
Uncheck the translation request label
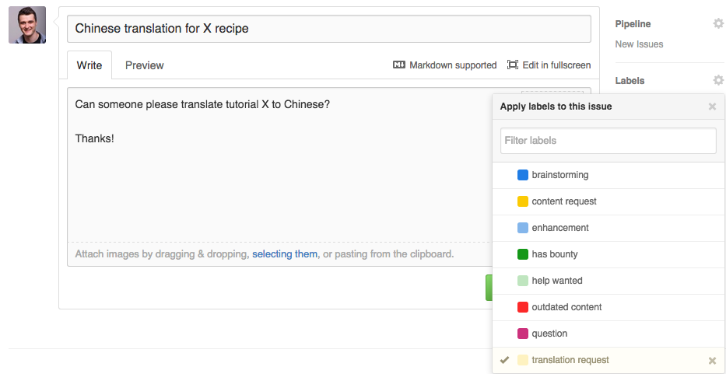click(x=570, y=360)
